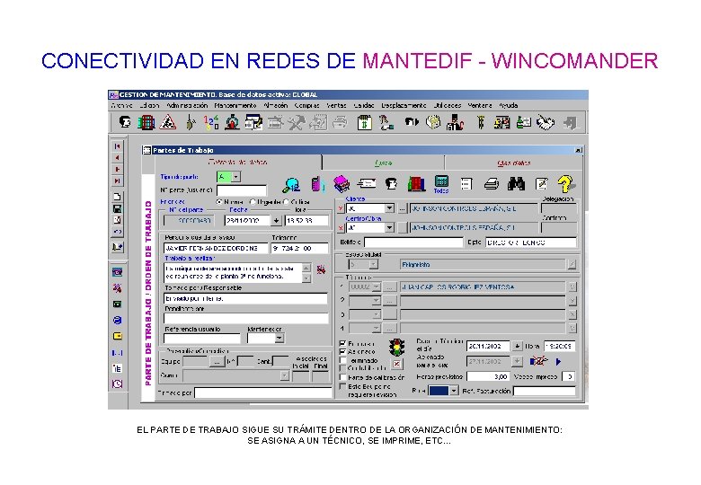Click the envelope send icon
701x485 pixels.
tap(367, 183)
